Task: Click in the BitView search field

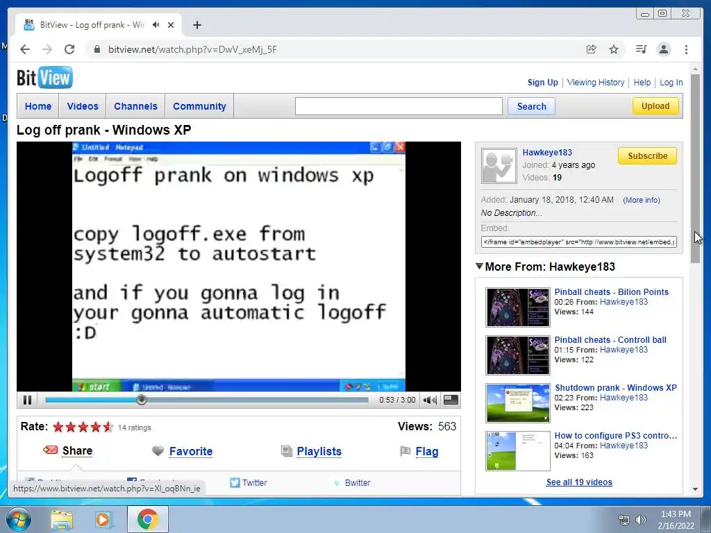Action: (x=399, y=106)
